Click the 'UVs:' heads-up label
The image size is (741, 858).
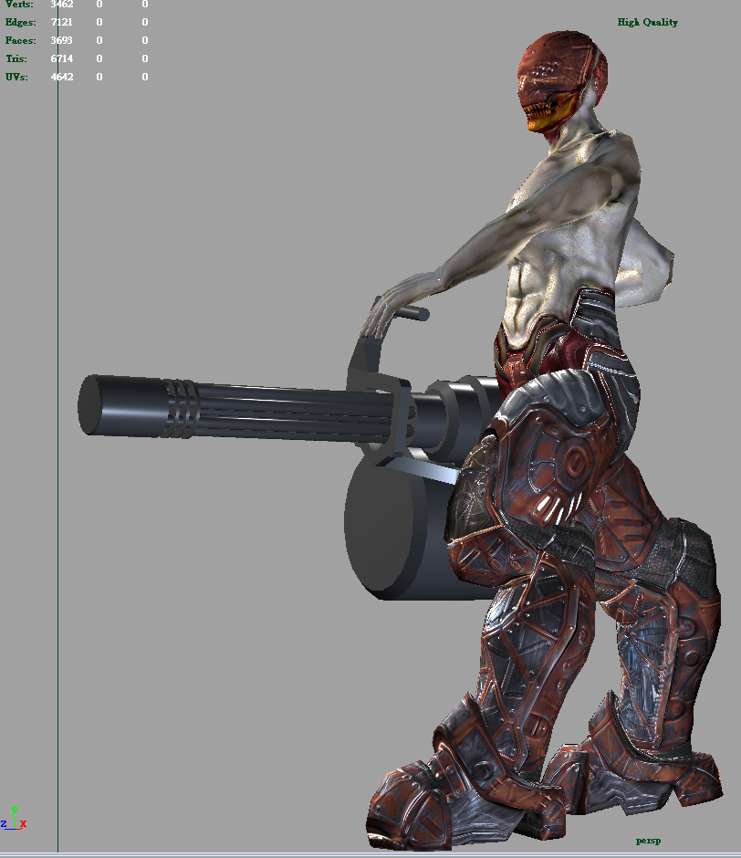point(16,77)
